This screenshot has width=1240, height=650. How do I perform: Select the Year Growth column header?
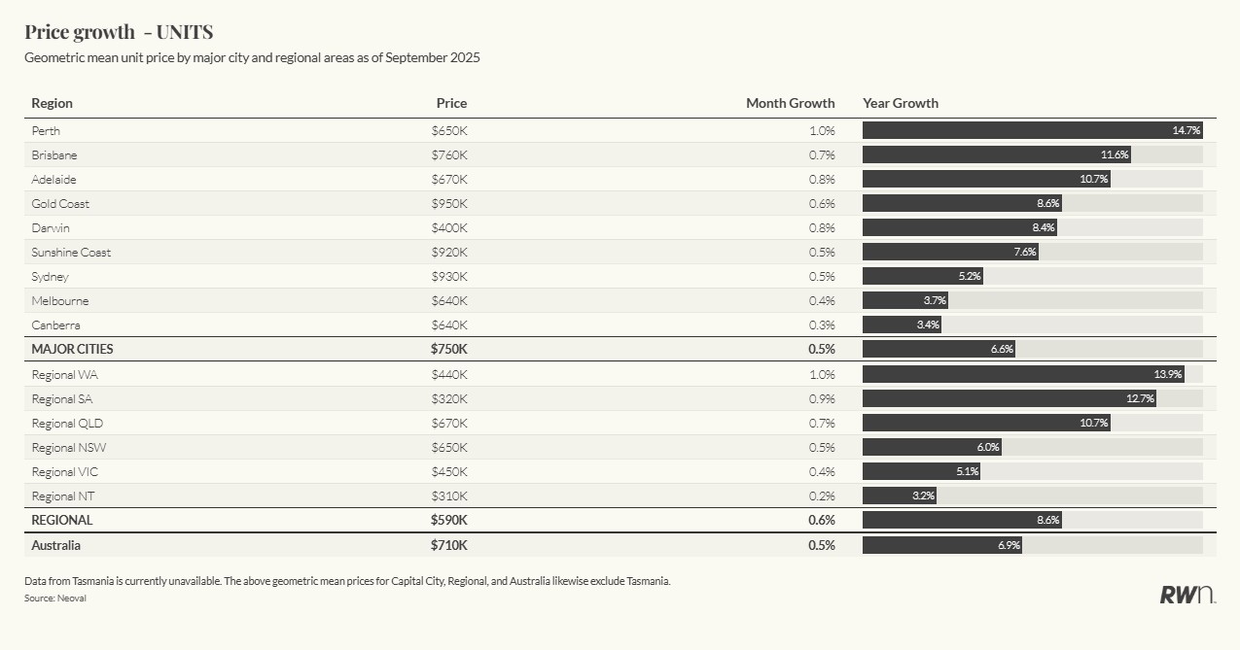coord(900,103)
